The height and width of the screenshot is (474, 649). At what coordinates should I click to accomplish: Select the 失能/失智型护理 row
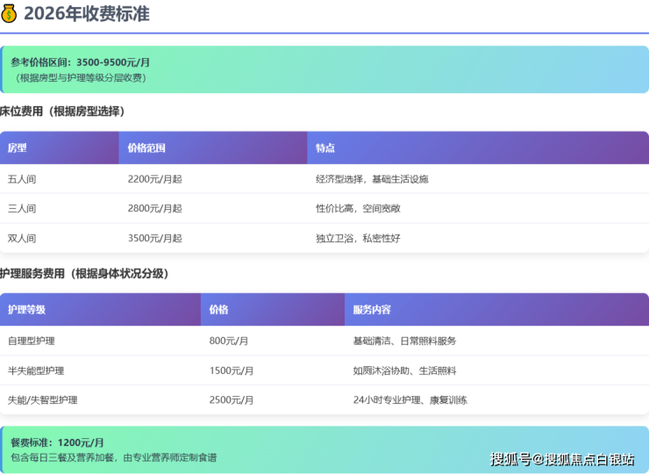[42, 400]
